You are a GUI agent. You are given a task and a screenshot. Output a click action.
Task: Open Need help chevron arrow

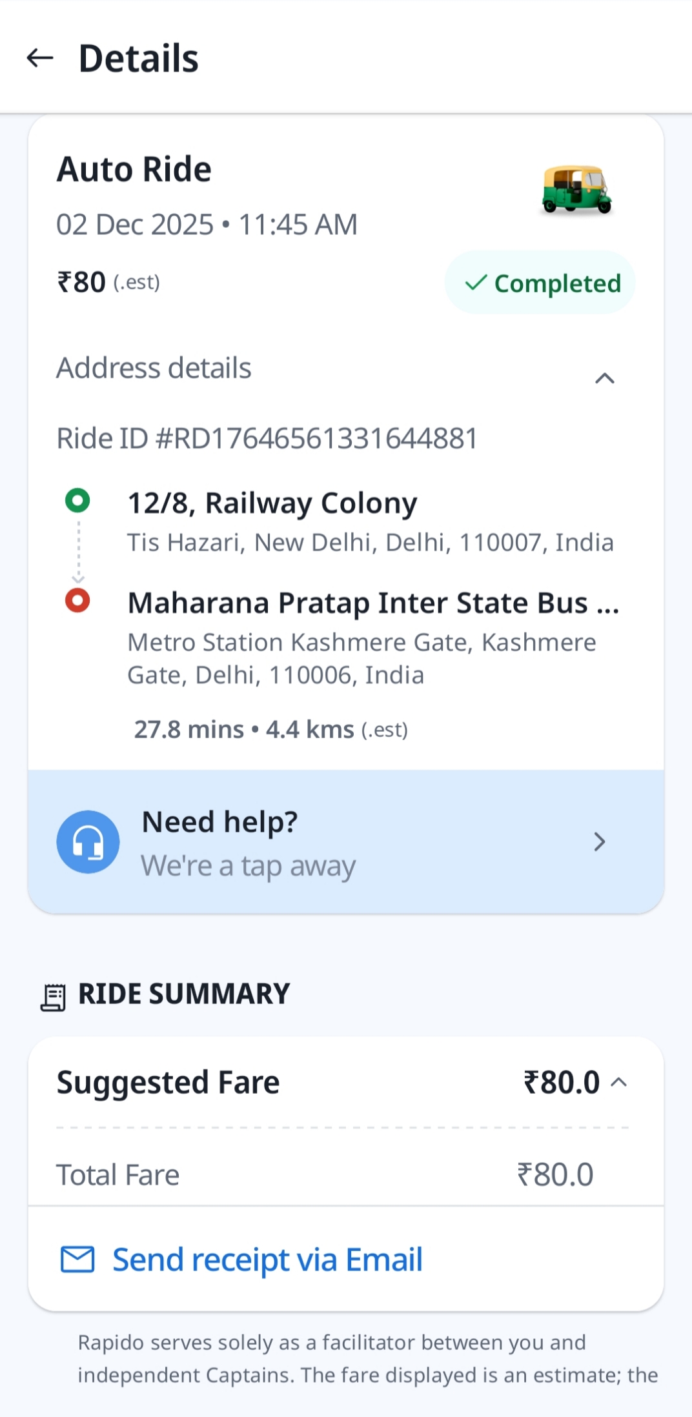599,842
